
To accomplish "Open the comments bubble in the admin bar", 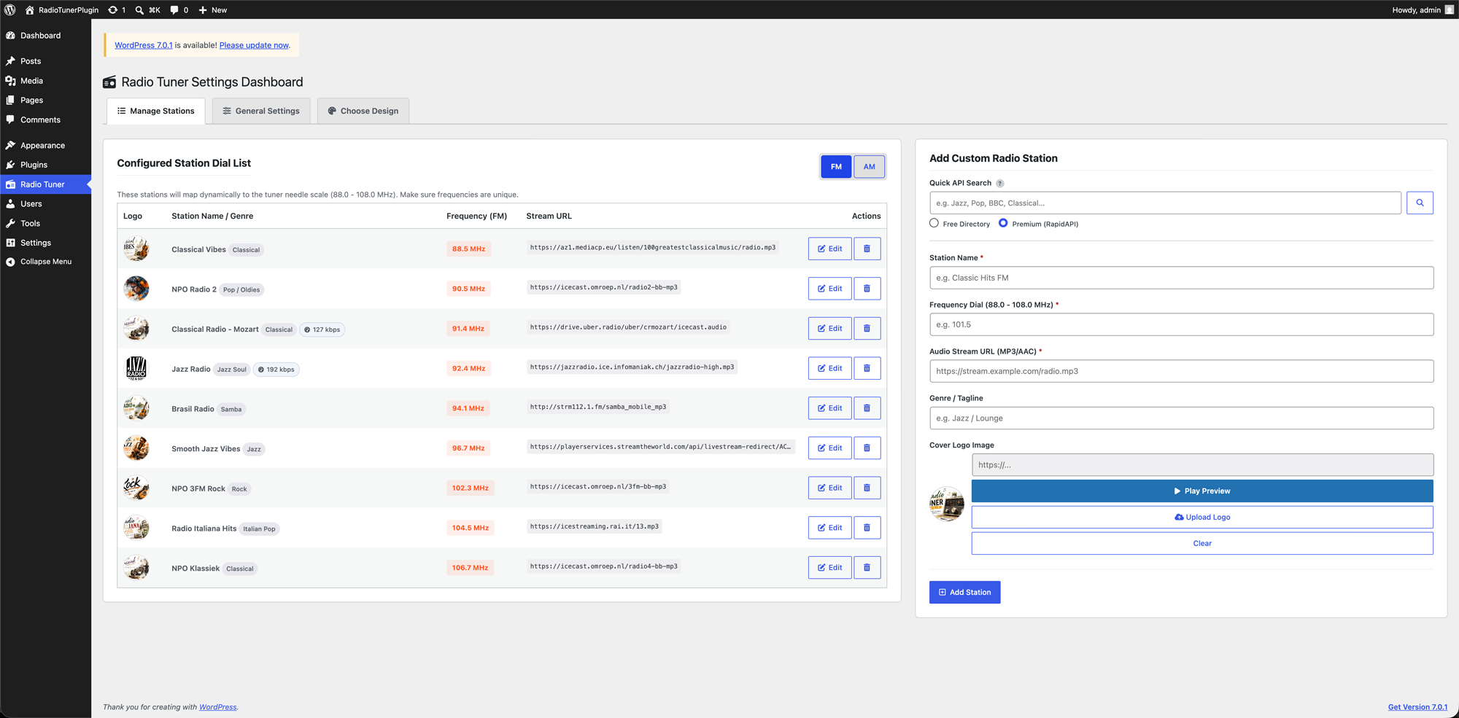I will coord(179,9).
